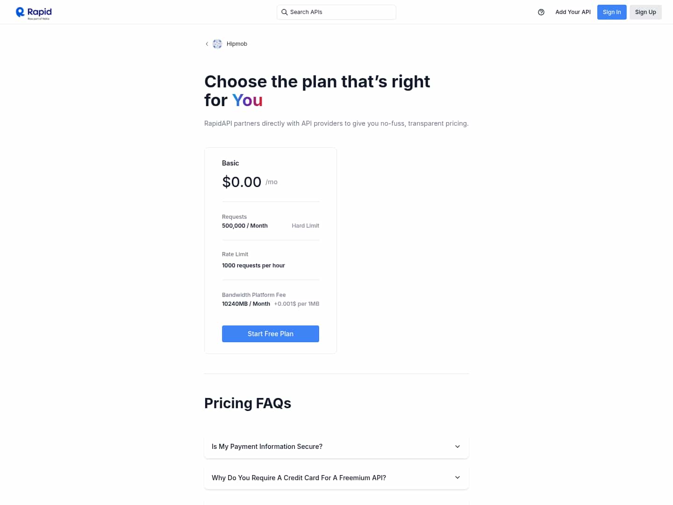Screen dimensions: 673x505
Task: Open the Add Your API link
Action: tap(573, 12)
